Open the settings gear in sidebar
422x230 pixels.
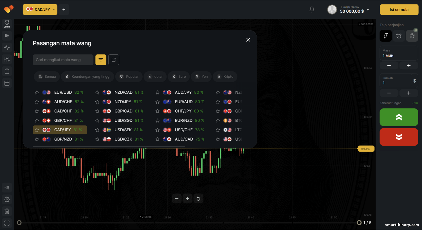pyautogui.click(x=7, y=199)
